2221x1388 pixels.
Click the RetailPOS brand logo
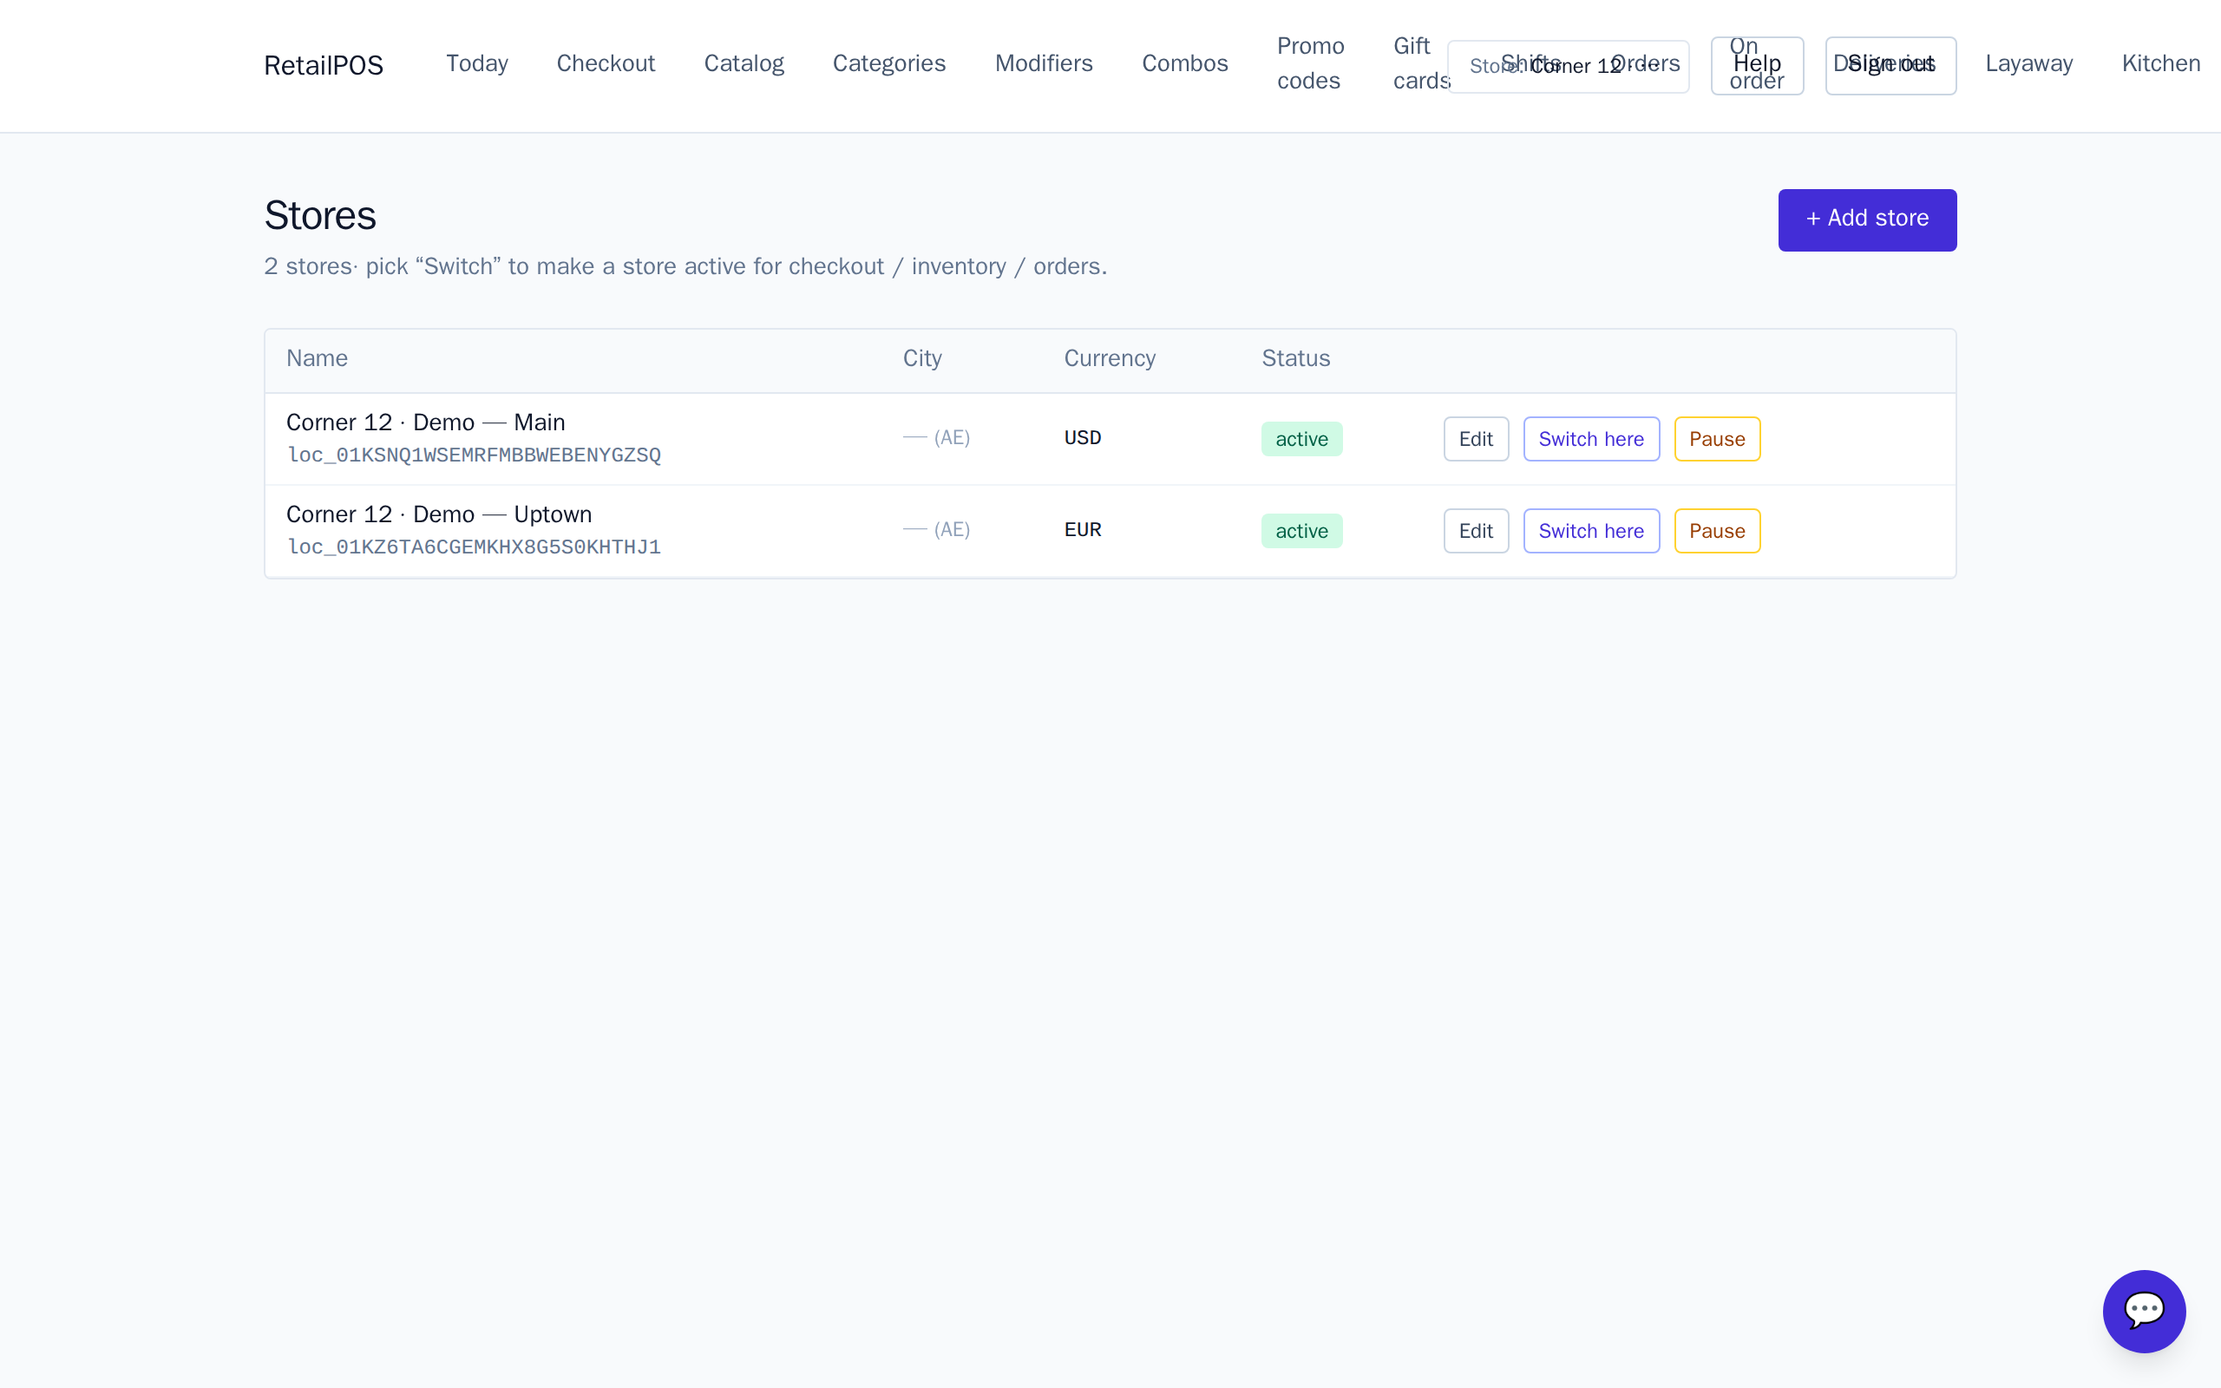(323, 65)
